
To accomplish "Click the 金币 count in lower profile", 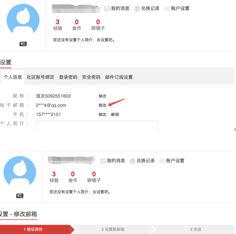I will click(x=73, y=174).
